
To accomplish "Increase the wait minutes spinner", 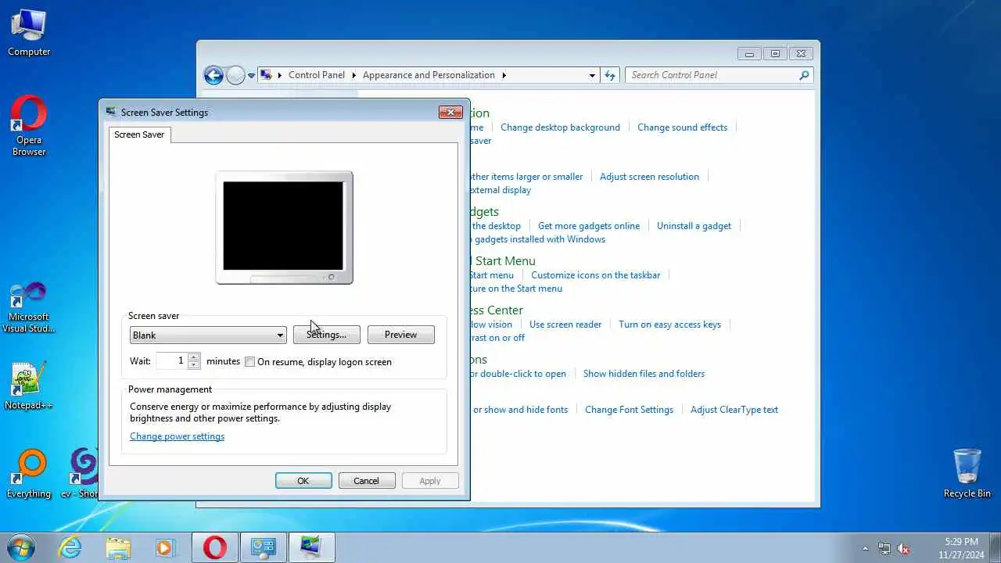I will (194, 357).
